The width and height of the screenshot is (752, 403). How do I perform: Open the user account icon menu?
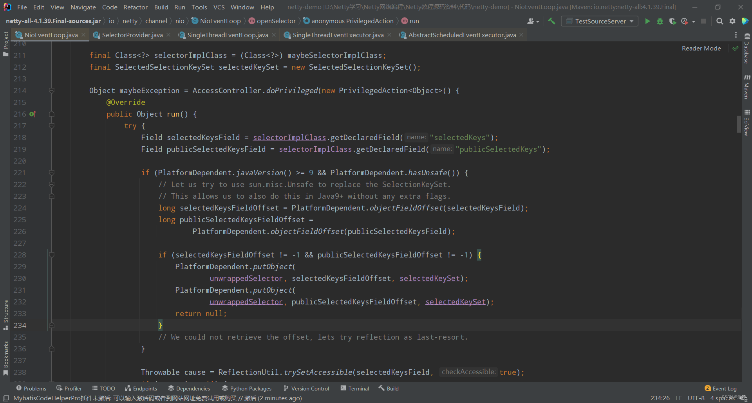533,21
